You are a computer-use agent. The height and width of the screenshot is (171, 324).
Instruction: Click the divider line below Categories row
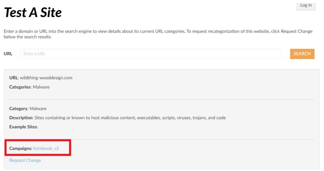coord(162,99)
